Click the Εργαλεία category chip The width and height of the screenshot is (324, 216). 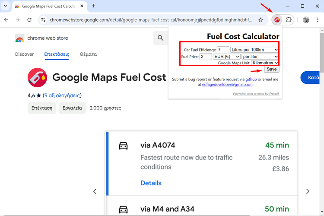click(72, 108)
